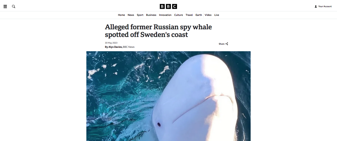
Task: Open the Sport section
Action: (x=140, y=15)
